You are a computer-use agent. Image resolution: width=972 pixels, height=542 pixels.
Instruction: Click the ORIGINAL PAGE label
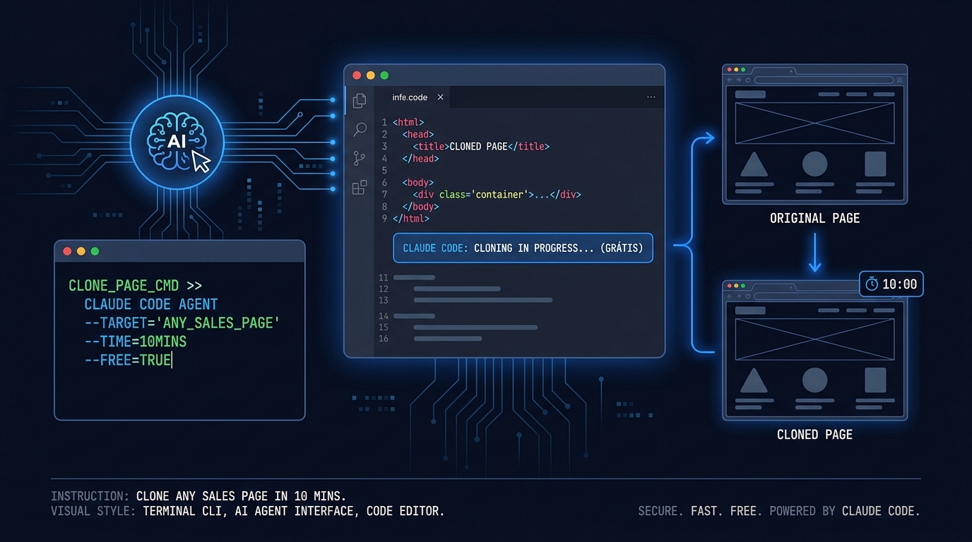[814, 218]
